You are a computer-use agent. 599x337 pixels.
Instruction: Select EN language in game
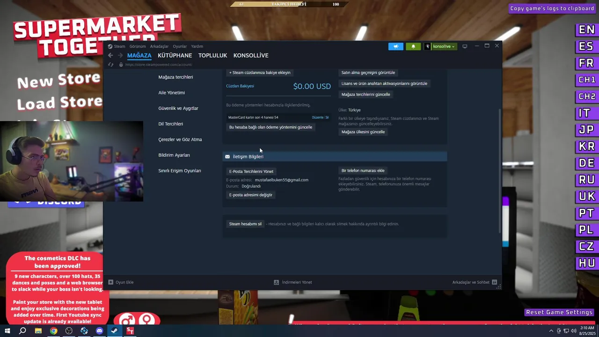pos(587,29)
